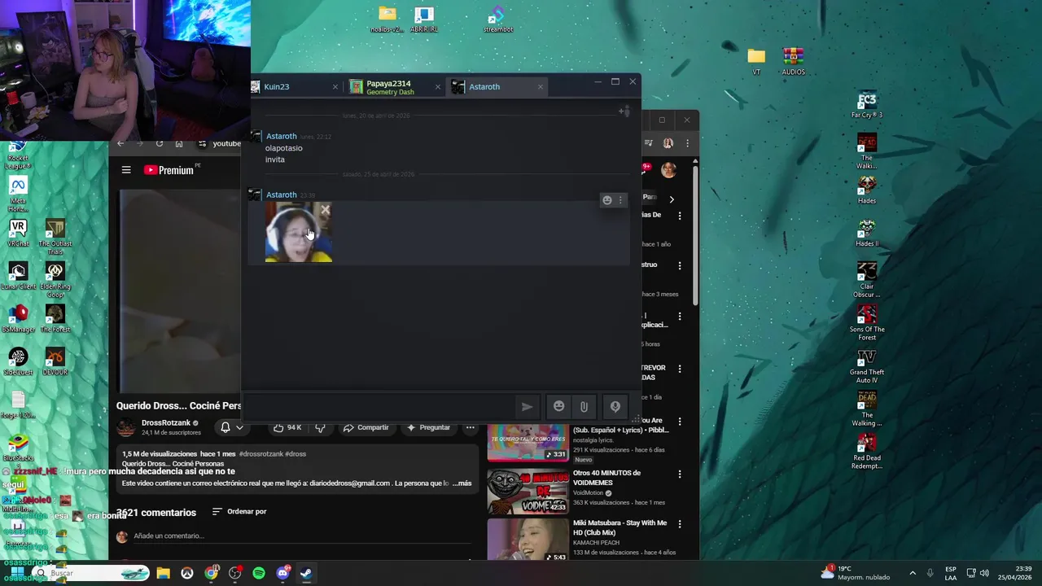The height and width of the screenshot is (586, 1042).
Task: Open message options three-dot menu in Steam chat
Action: [x=620, y=200]
